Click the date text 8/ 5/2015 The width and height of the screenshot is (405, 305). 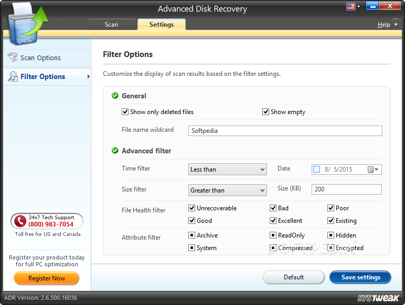click(x=338, y=170)
